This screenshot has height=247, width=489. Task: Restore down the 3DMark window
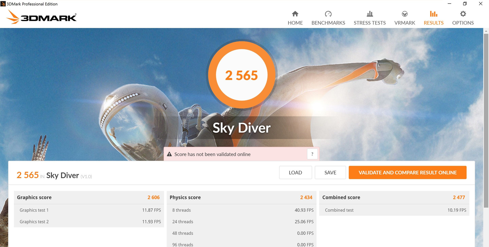[465, 4]
